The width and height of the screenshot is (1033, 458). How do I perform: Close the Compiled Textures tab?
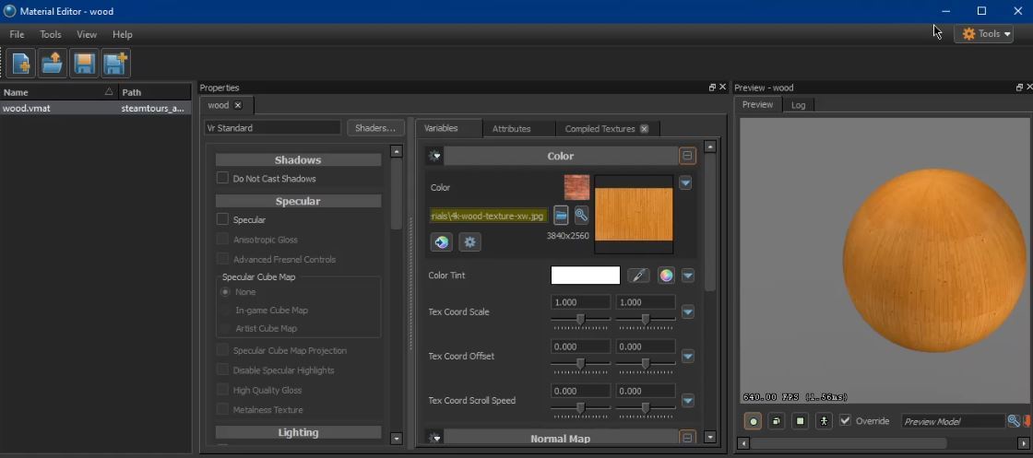click(x=645, y=129)
